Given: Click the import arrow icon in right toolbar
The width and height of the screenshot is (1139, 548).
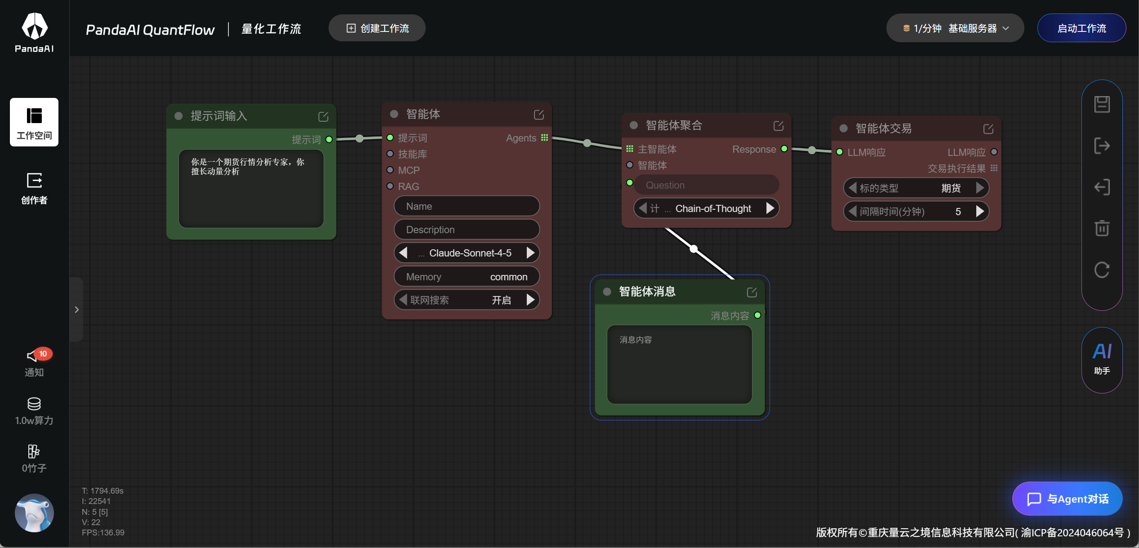Looking at the screenshot, I should [1102, 187].
